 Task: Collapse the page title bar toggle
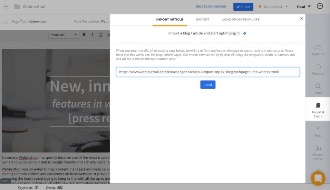tap(5, 21)
